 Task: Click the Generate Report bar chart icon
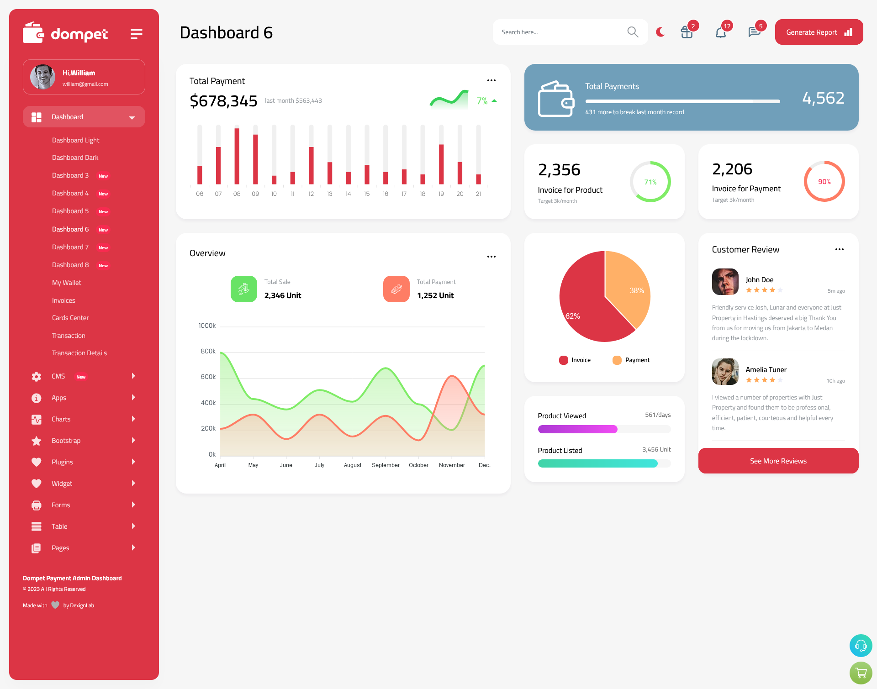849,32
